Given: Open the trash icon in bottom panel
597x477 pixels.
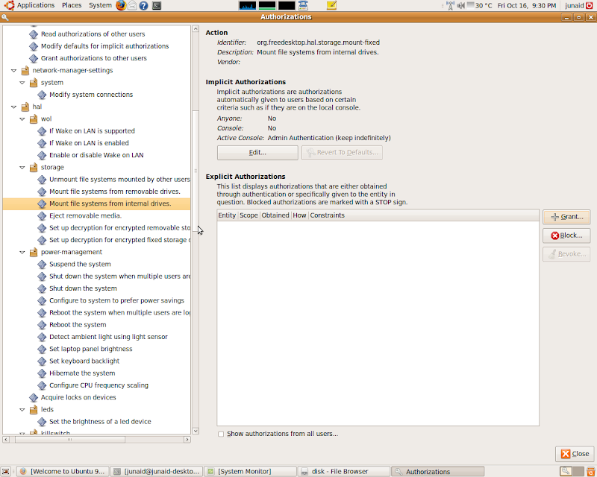Looking at the screenshot, I should 590,471.
